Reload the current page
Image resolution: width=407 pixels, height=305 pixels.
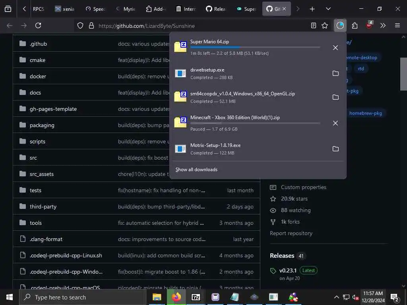[38, 25]
